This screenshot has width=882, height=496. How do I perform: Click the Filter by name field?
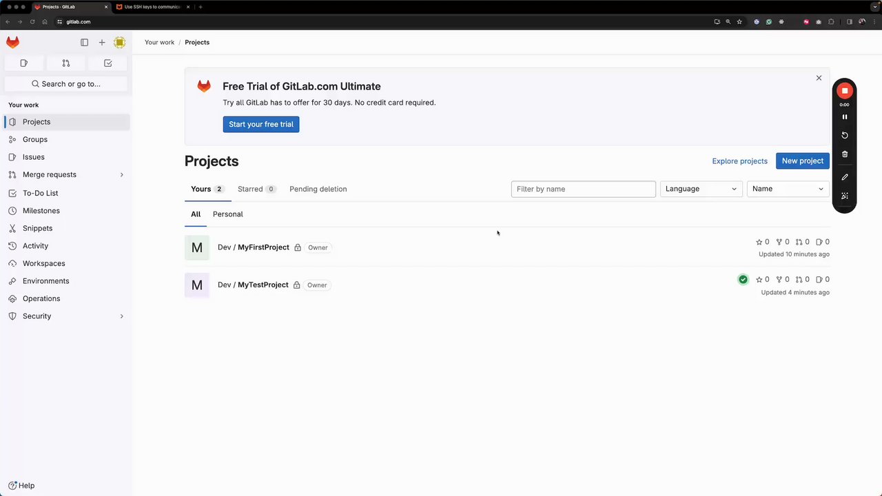[583, 189]
